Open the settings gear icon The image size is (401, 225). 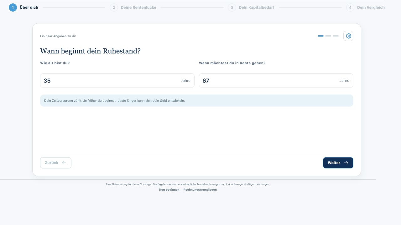tap(348, 36)
